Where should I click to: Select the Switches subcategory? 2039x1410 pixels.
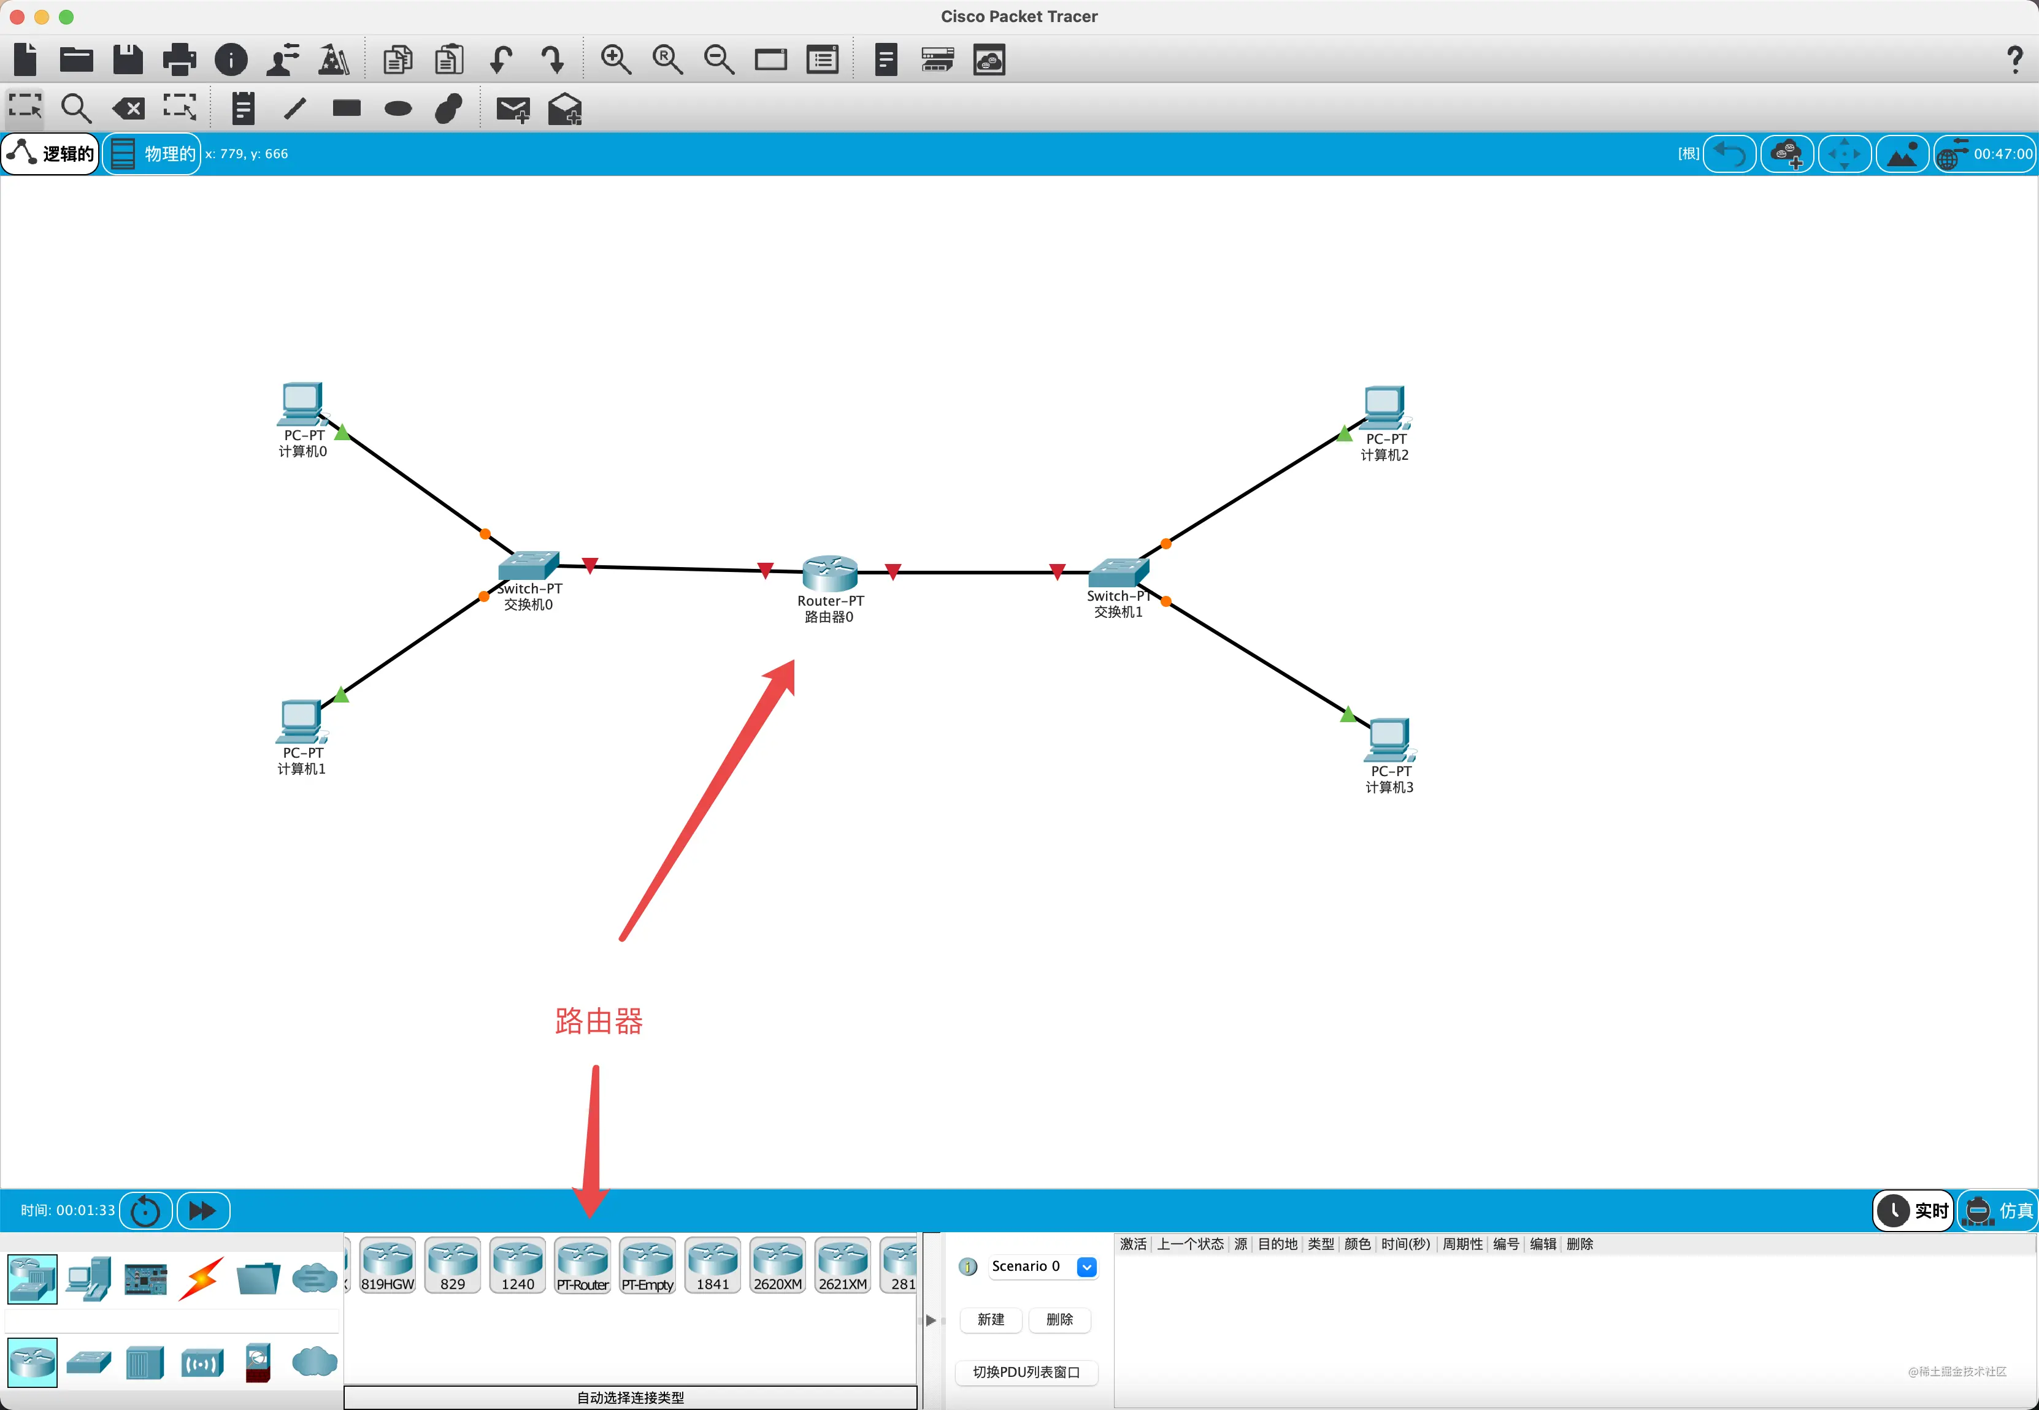click(88, 1362)
